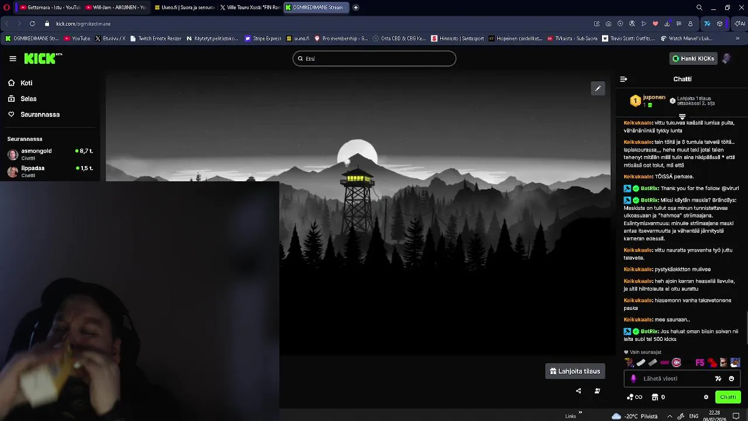Image resolution: width=748 pixels, height=421 pixels.
Task: Open weather widget -20°C Pilvistä
Action: (x=635, y=416)
